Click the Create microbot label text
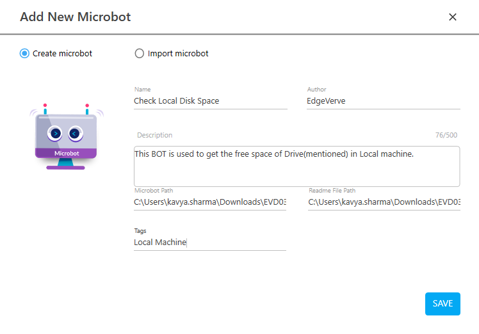Viewport: 479px width, 334px height. (62, 54)
